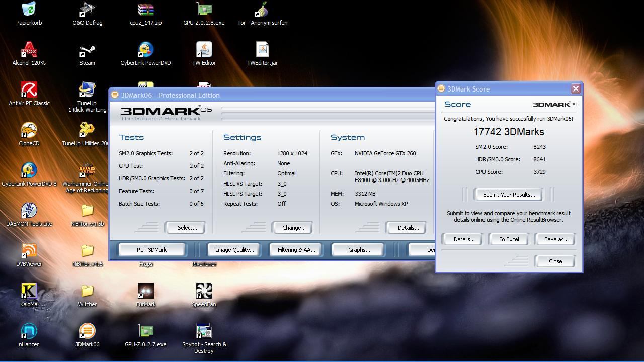Click OS value Microsoft Windows XP
This screenshot has width=644, height=362.
click(381, 204)
